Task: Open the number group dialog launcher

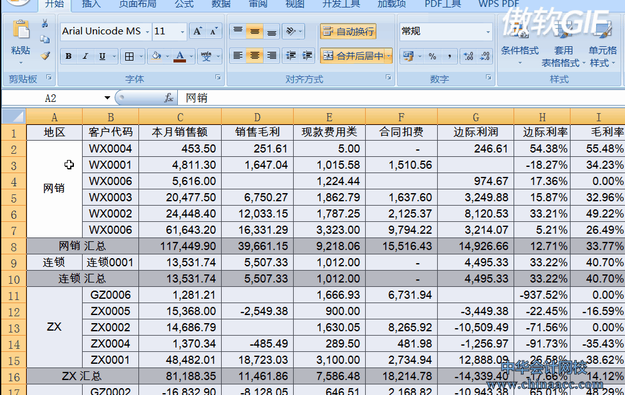Action: point(488,77)
